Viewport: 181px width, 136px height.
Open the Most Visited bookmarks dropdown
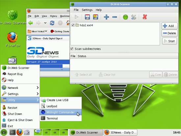[37, 31]
